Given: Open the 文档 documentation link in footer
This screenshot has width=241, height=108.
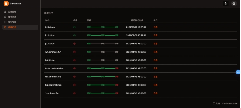Looking at the screenshot, I should coord(216,104).
